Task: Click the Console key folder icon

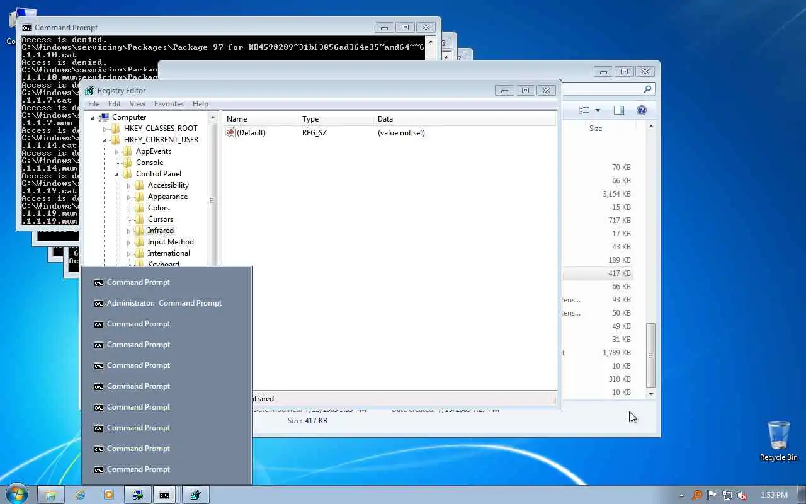Action: click(128, 163)
